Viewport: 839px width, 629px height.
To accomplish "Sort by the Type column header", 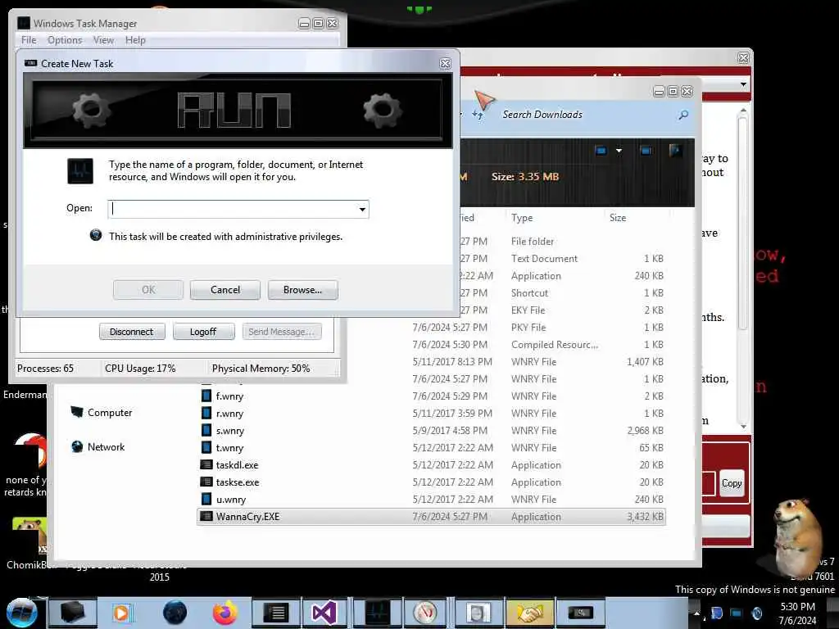I will tap(522, 218).
